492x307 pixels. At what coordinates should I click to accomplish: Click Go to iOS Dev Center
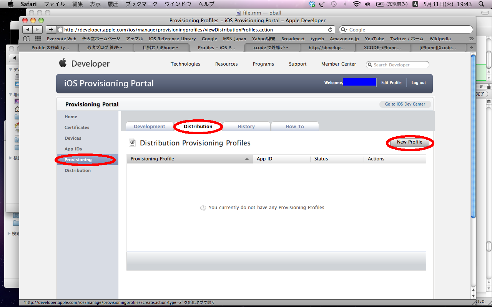point(405,104)
